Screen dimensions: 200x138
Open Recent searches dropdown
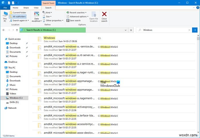[x=76, y=13]
